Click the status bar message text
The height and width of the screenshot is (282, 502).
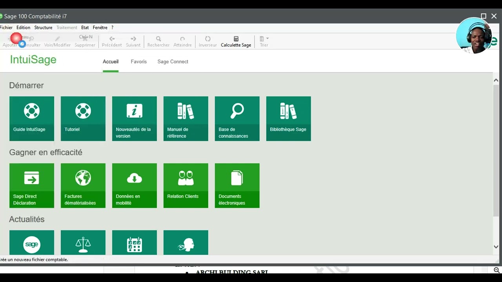pos(34,260)
